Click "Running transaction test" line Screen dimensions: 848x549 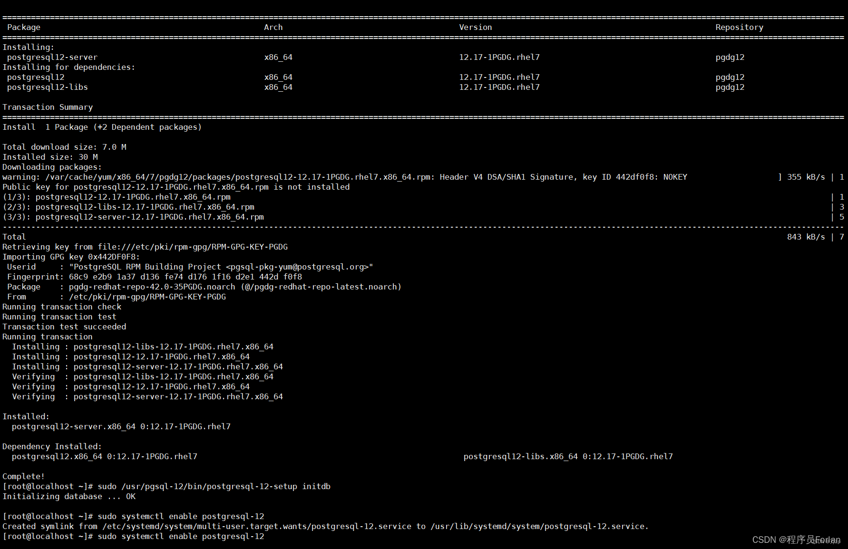click(59, 317)
